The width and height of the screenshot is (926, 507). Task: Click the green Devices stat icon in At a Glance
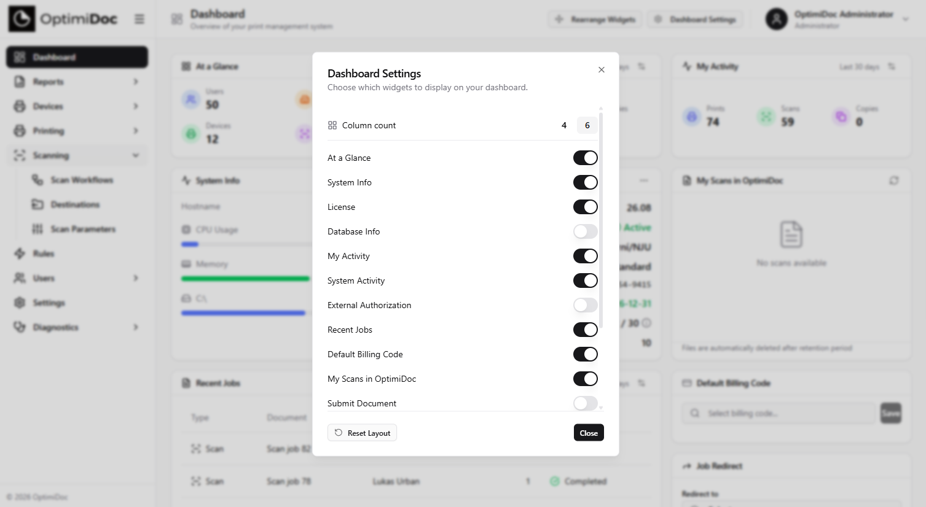coord(191,133)
